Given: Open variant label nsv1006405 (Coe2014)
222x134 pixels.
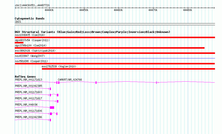Looking at the screenshot, I should pos(30,35).
